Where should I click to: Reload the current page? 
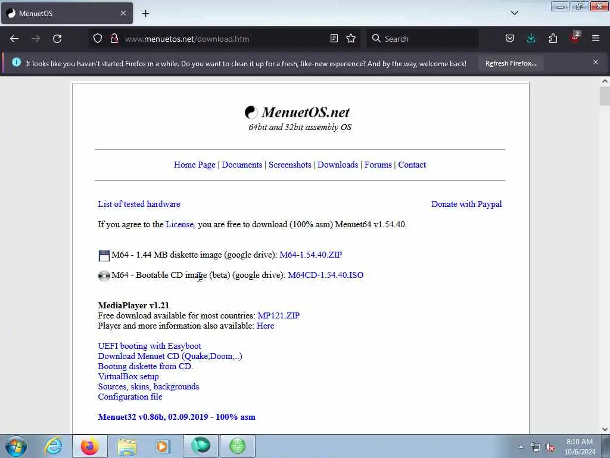(57, 39)
